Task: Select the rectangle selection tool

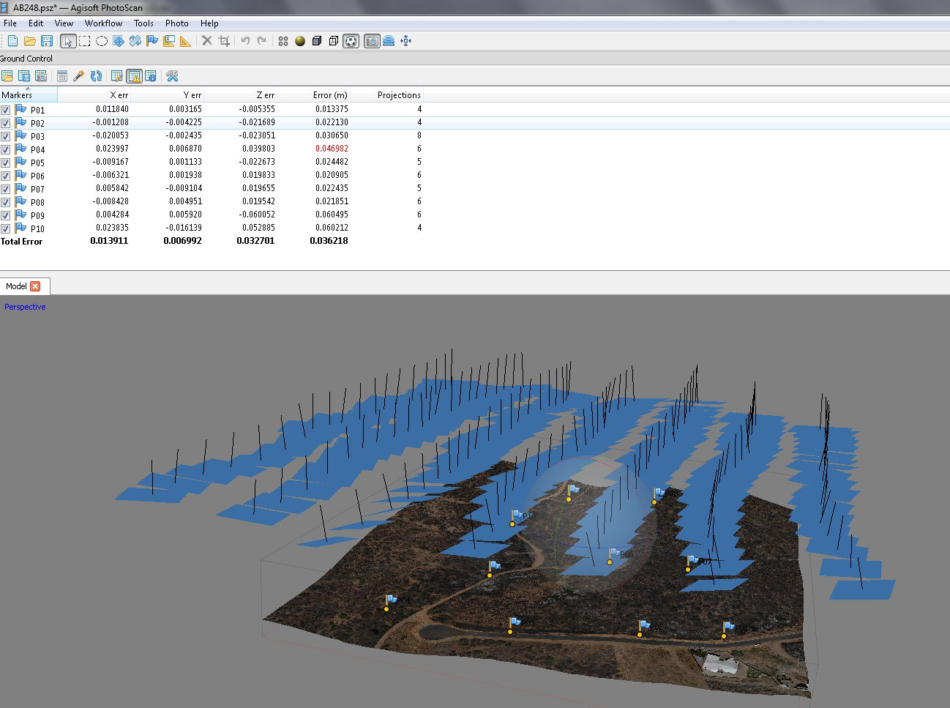Action: 85,41
